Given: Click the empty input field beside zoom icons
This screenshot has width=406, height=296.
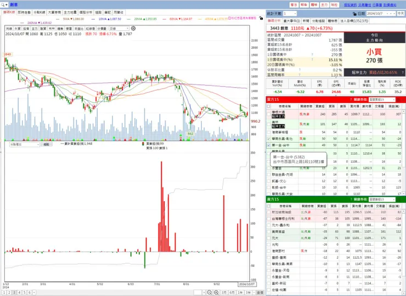Looking at the screenshot, I should (x=198, y=292).
